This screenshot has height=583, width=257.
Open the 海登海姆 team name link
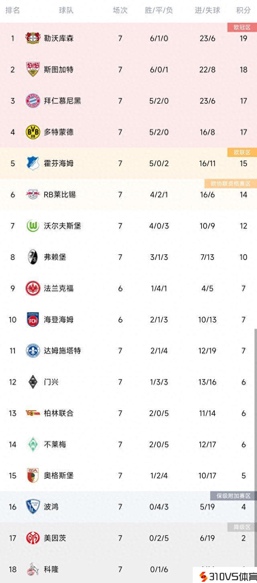[59, 320]
